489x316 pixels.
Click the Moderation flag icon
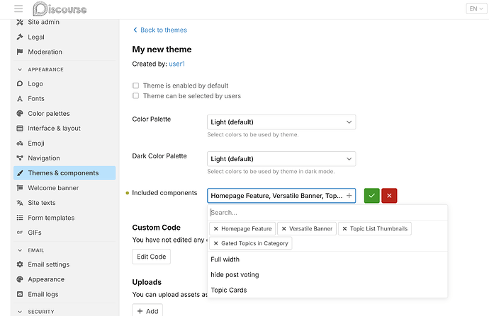coord(20,52)
